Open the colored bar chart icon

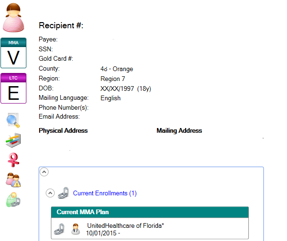coord(13,140)
